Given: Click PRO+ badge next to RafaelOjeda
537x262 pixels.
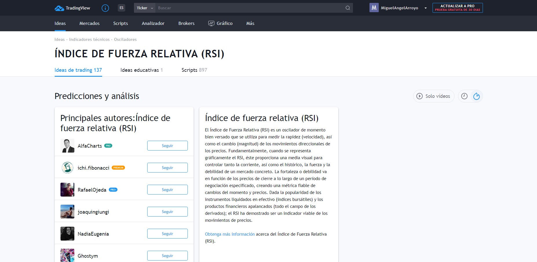Looking at the screenshot, I should point(113,190).
